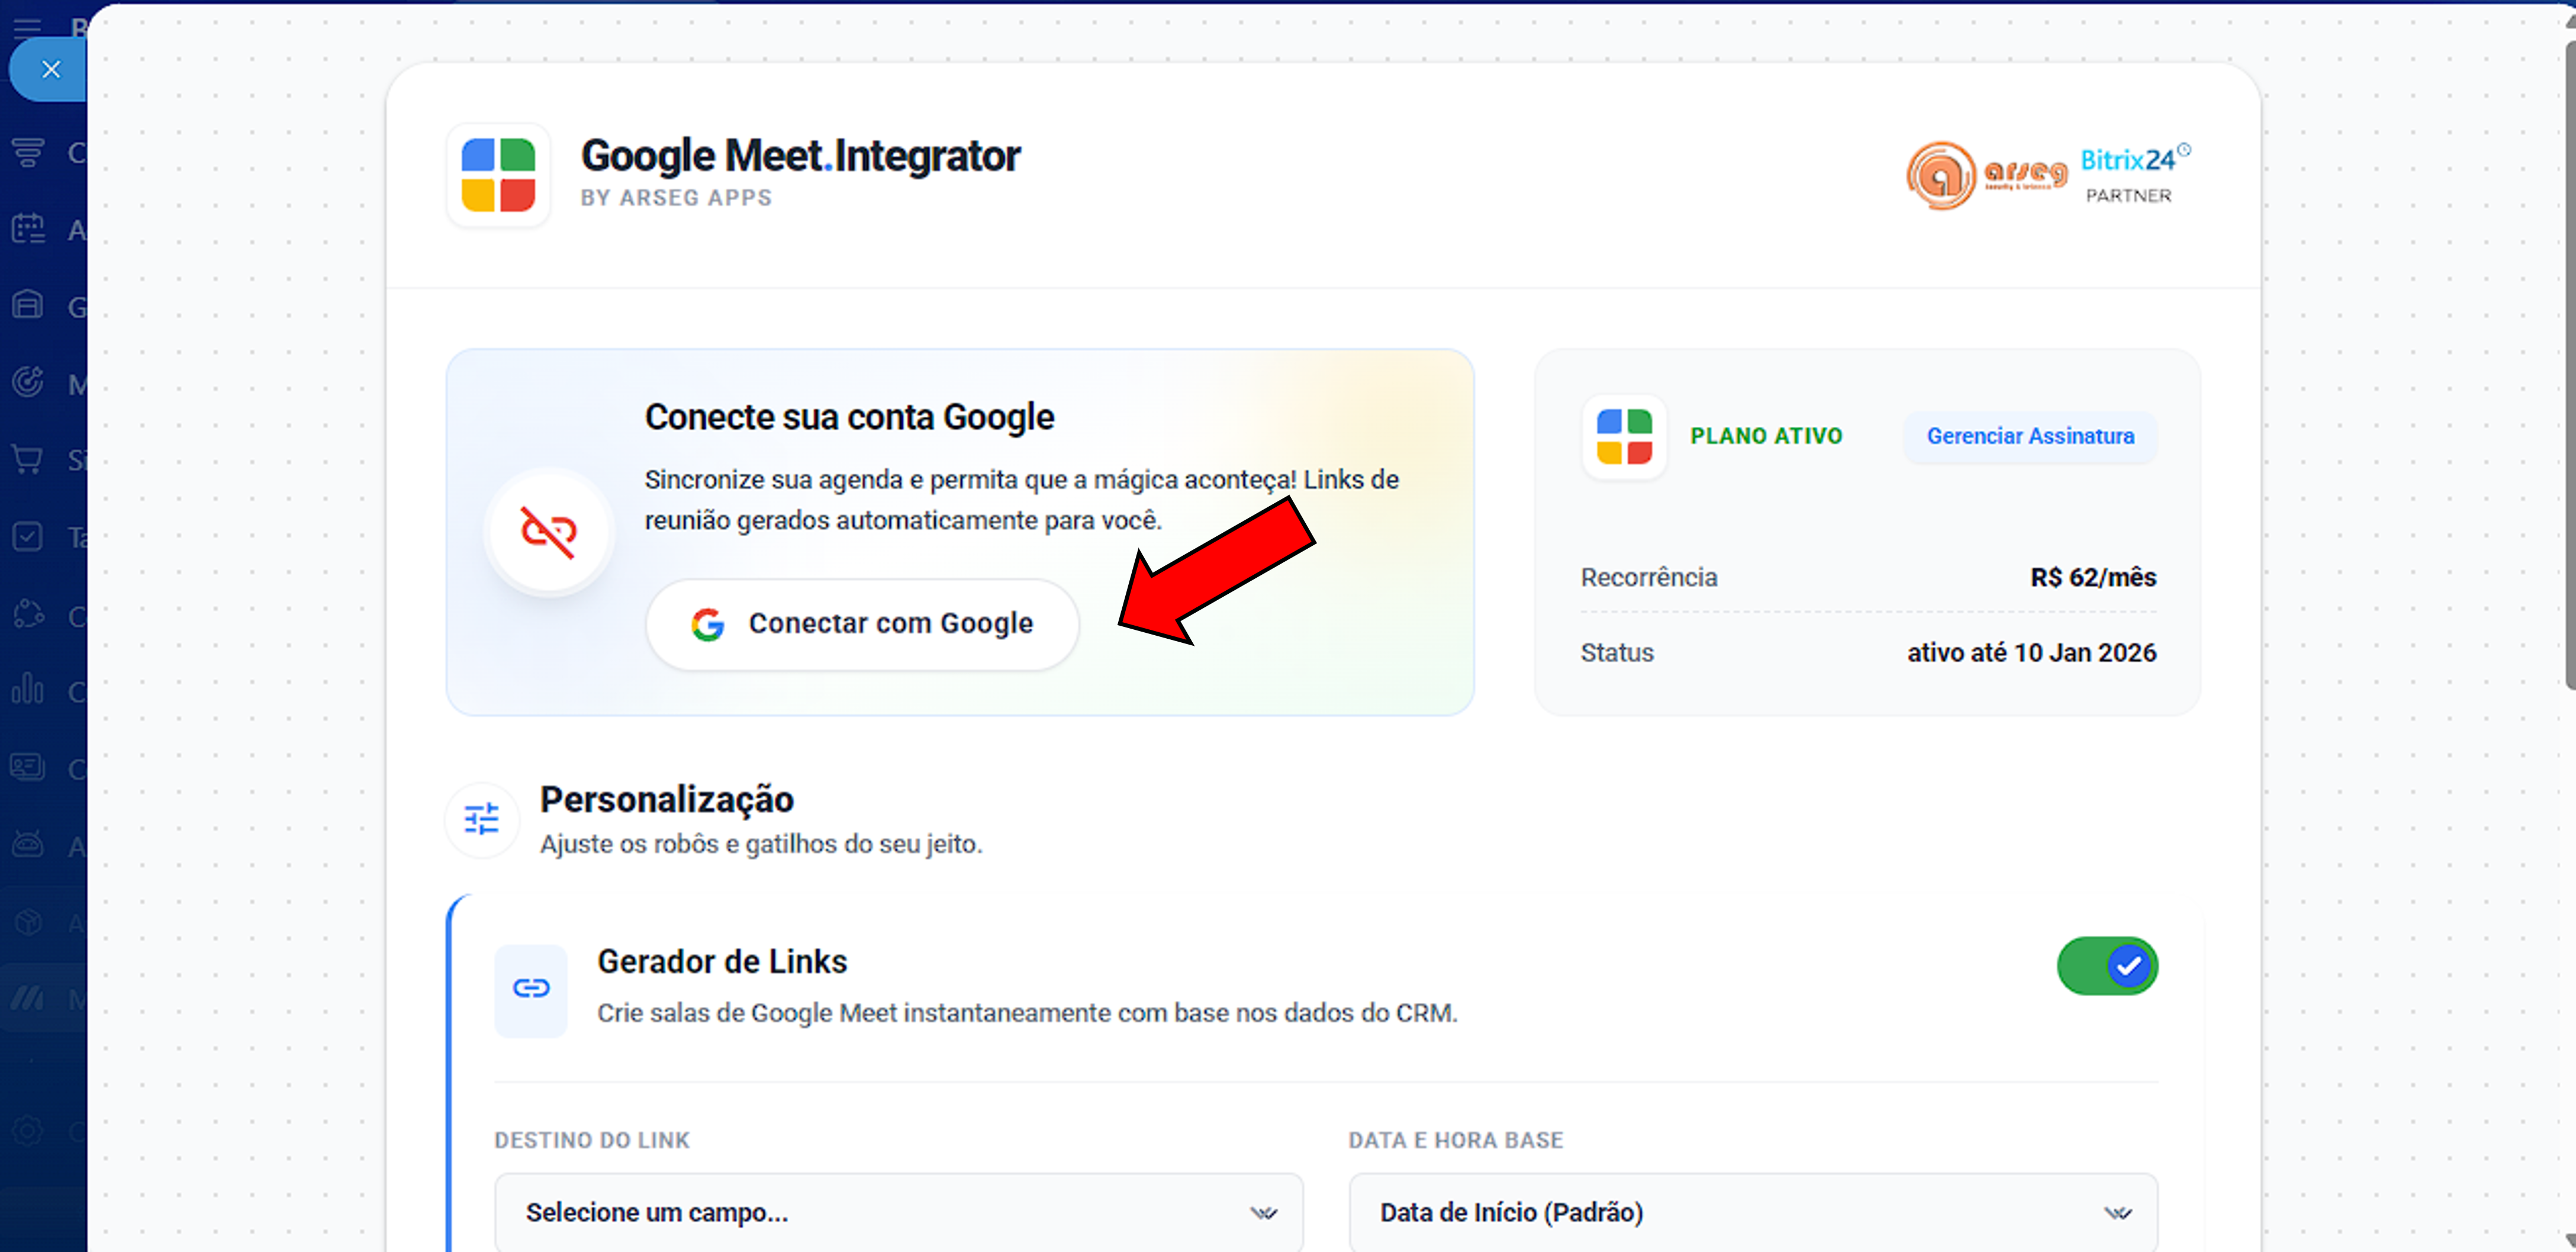Screen dimensions: 2576x1252
Task: Click Conectar com Google button
Action: tap(862, 624)
